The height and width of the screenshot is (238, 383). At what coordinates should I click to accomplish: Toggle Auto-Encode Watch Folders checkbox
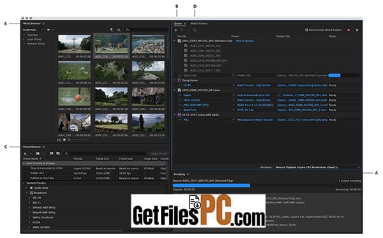(x=306, y=30)
